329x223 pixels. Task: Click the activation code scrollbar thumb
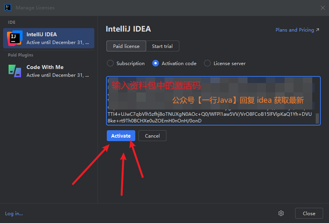click(317, 118)
